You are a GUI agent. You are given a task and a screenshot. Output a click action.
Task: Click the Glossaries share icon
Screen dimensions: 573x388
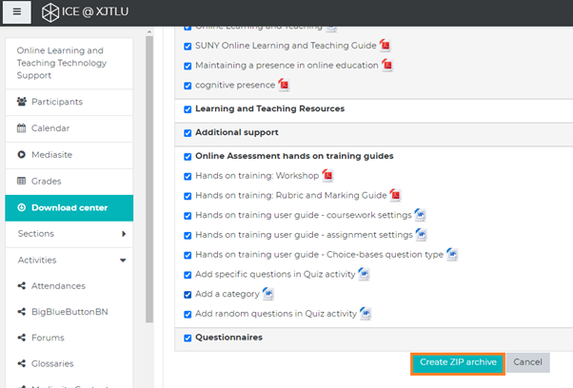tap(22, 363)
